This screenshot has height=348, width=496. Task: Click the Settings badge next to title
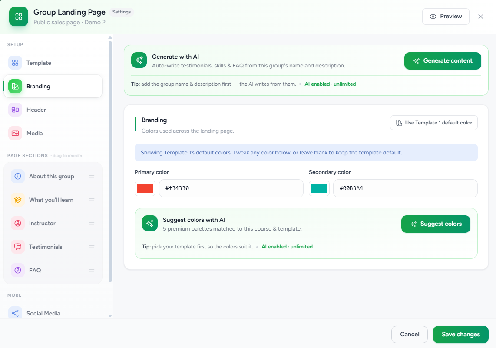click(x=122, y=12)
